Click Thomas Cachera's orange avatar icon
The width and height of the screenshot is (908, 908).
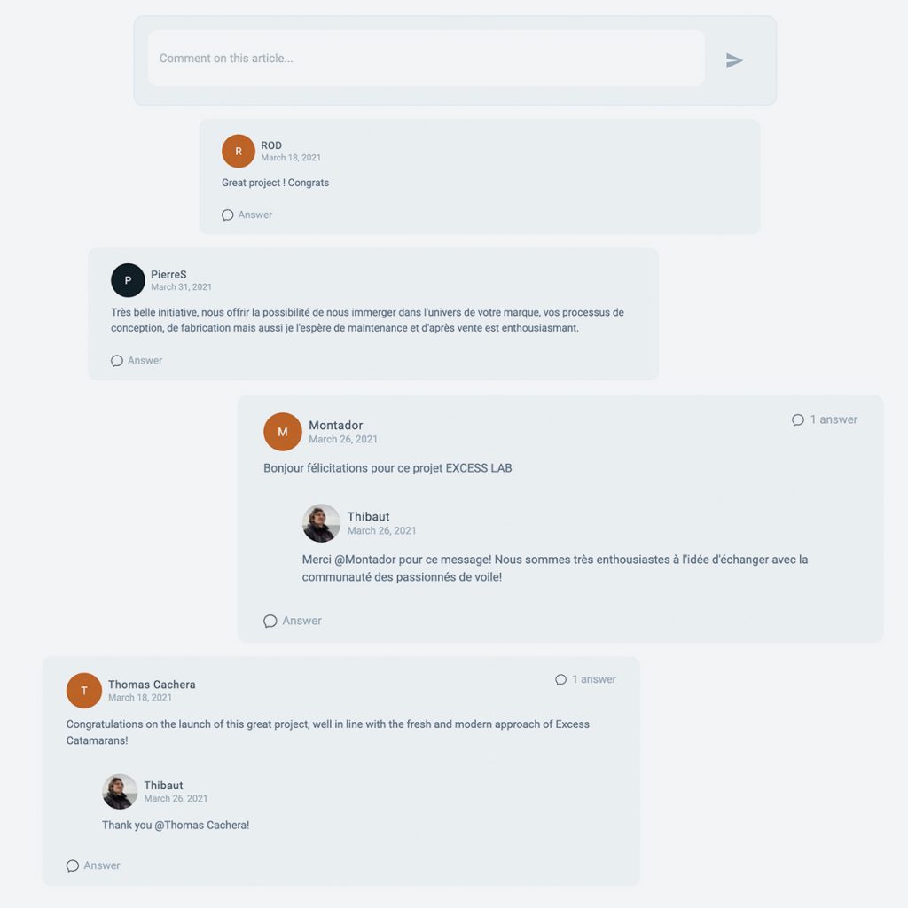click(x=84, y=691)
